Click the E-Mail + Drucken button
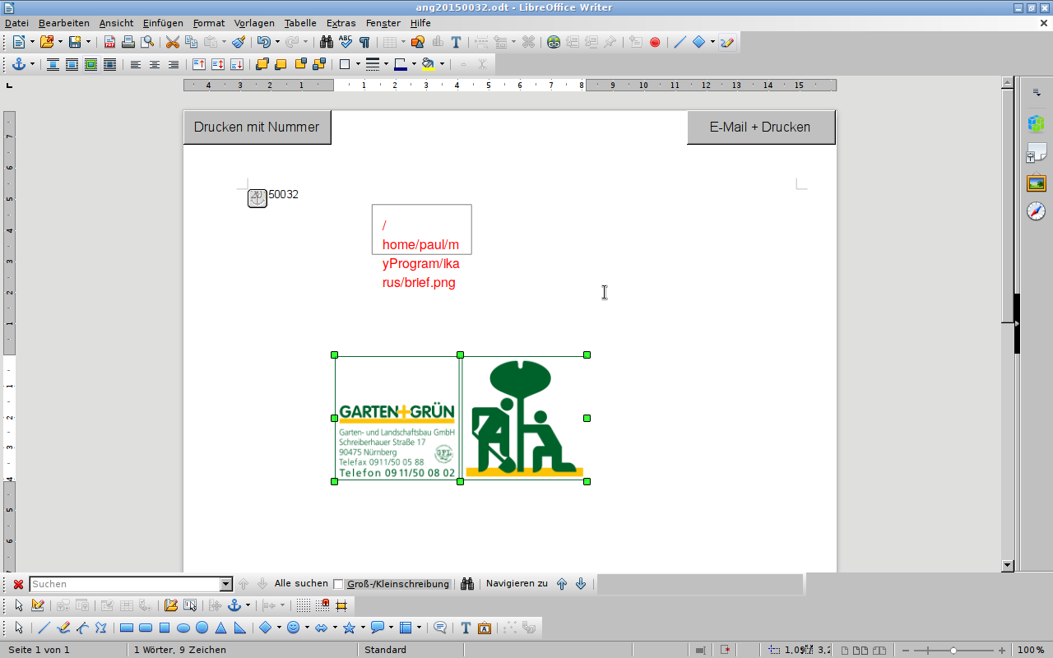The width and height of the screenshot is (1053, 658). [x=760, y=127]
